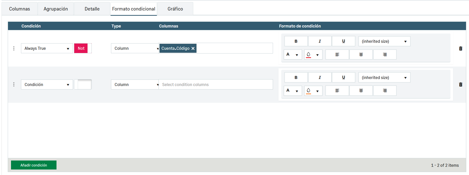The image size is (469, 175).
Task: Open background fill color picker in first row
Action: click(x=313, y=54)
